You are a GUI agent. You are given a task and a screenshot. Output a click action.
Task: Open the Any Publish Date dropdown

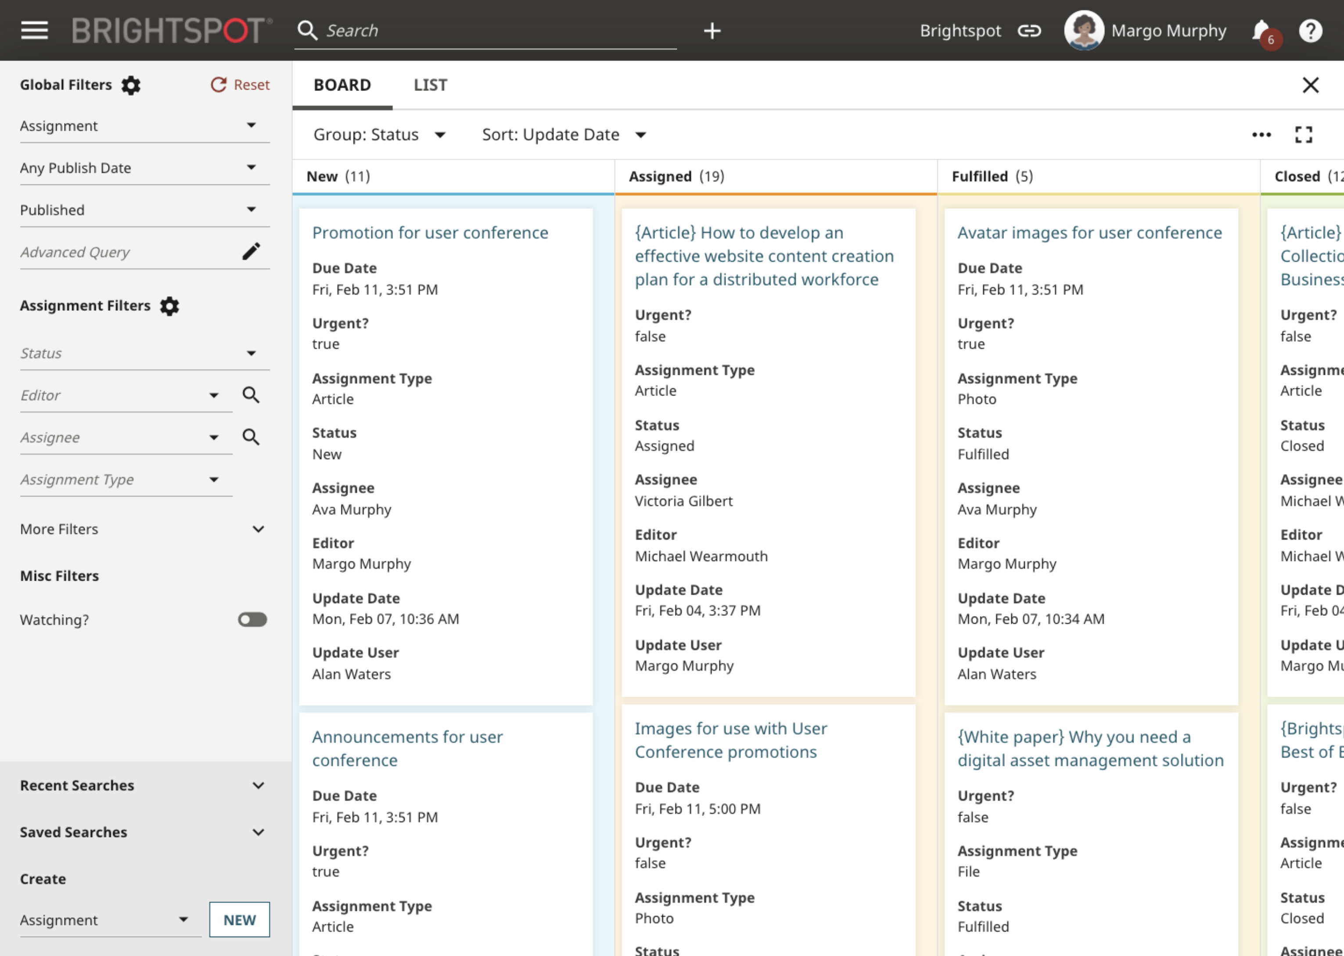pyautogui.click(x=145, y=168)
